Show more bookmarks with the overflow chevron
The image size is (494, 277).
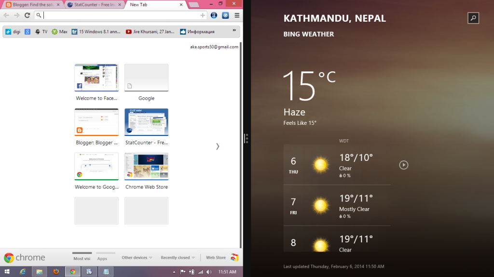tap(234, 30)
